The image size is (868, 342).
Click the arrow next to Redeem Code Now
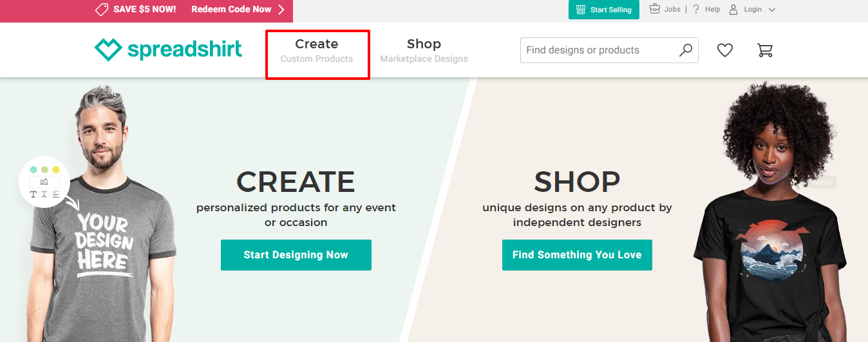(x=281, y=10)
